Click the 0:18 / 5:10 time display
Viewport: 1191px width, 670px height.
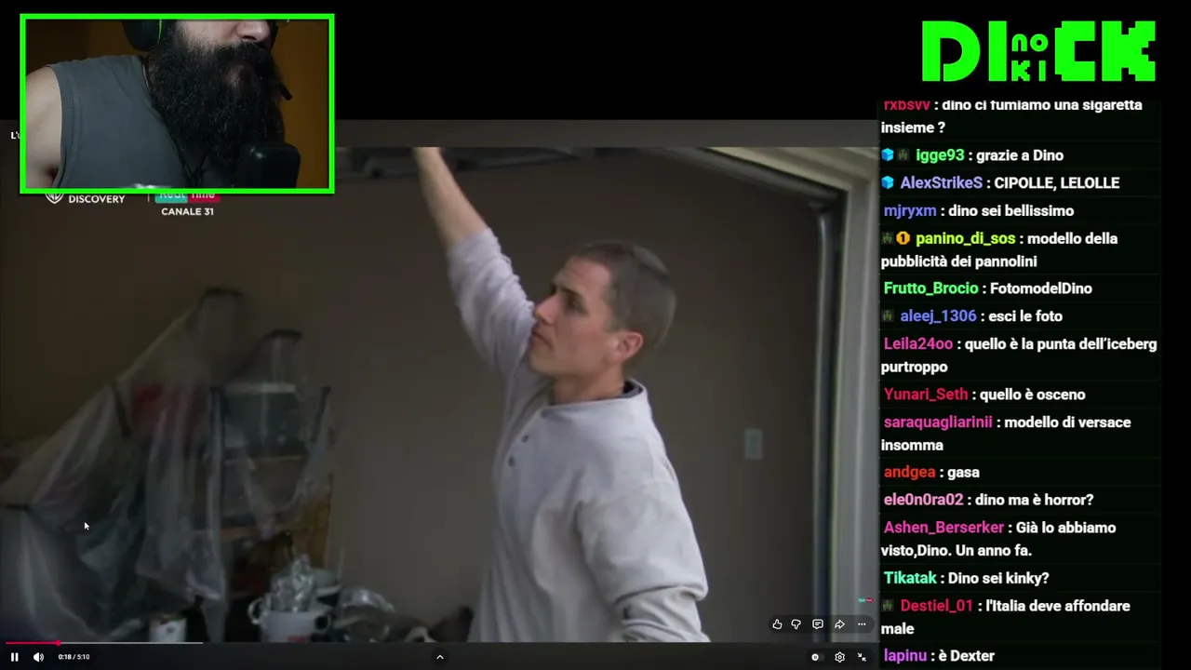74,657
